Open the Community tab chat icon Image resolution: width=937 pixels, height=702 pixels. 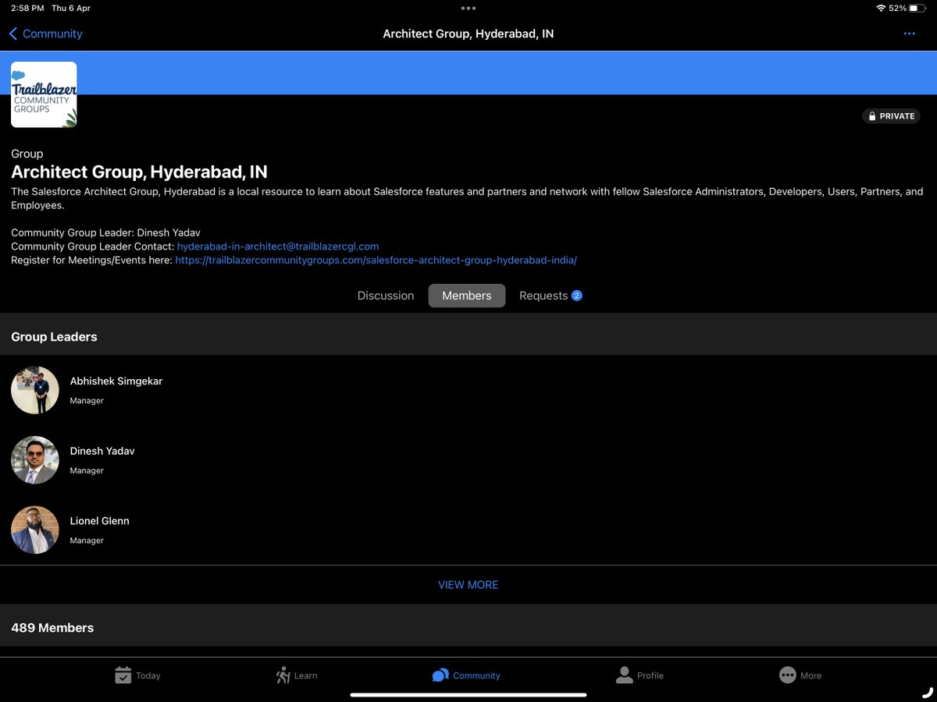(x=440, y=675)
